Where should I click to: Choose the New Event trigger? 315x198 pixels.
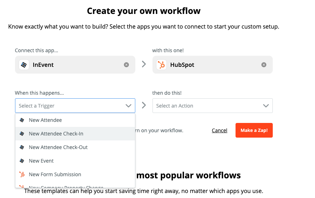click(x=75, y=161)
